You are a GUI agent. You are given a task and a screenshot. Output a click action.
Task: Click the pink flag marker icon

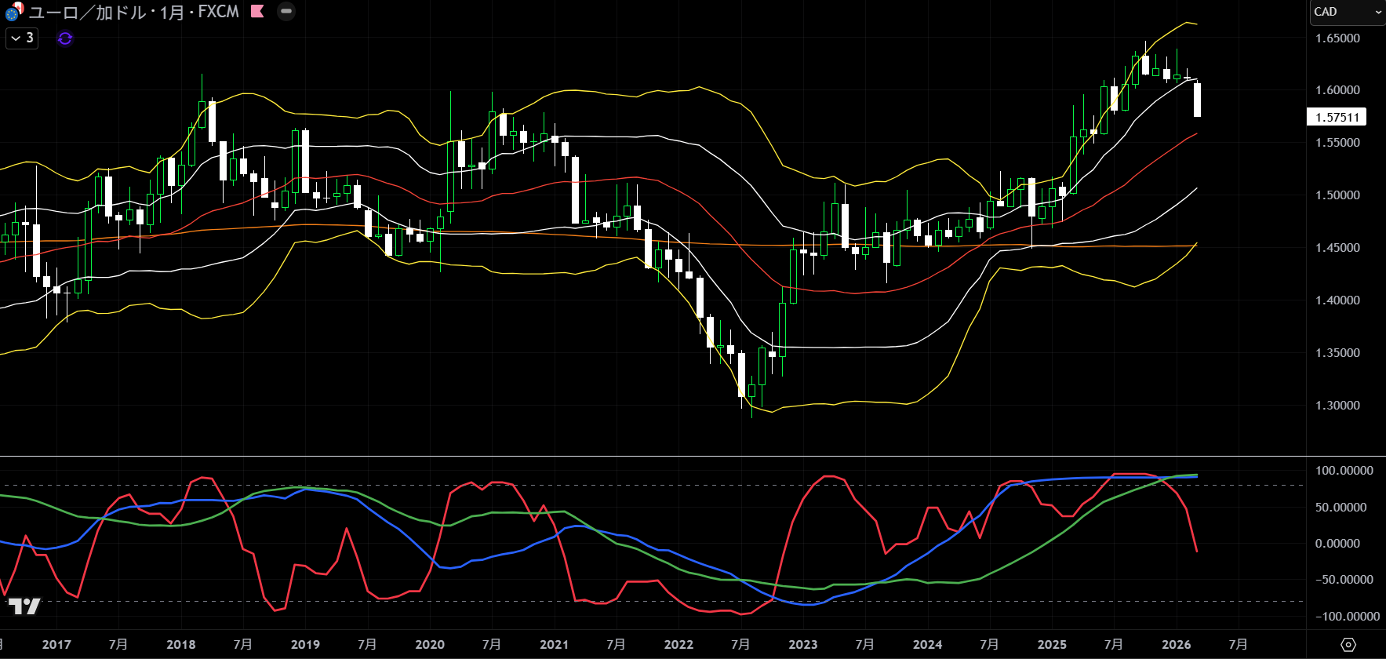pyautogui.click(x=257, y=11)
